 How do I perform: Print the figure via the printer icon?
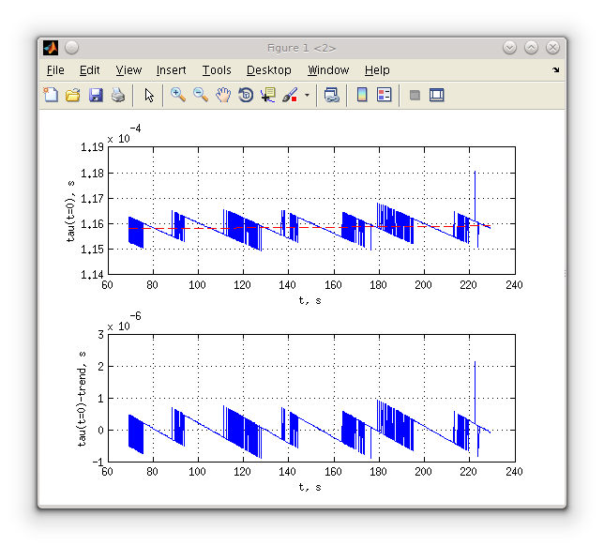point(118,95)
